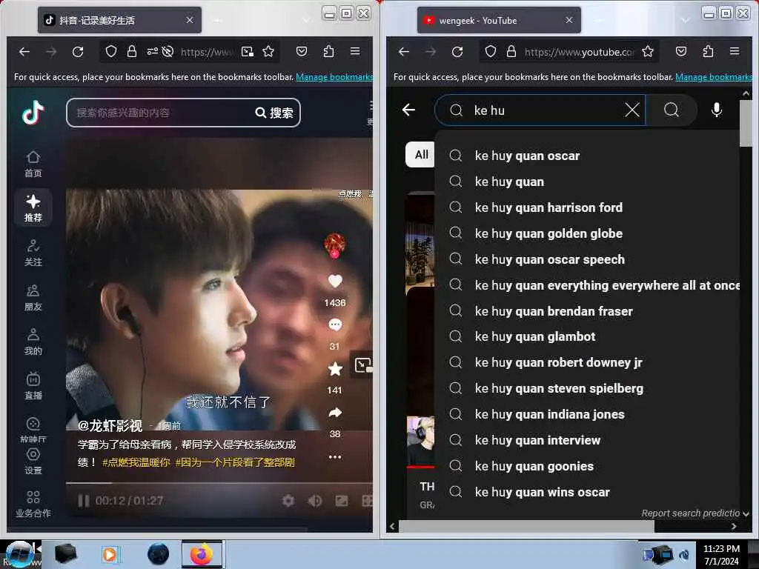Viewport: 759px width, 569px height.
Task: Toggle the autoplay-blocked icon in Douyin address bar
Action: point(168,51)
